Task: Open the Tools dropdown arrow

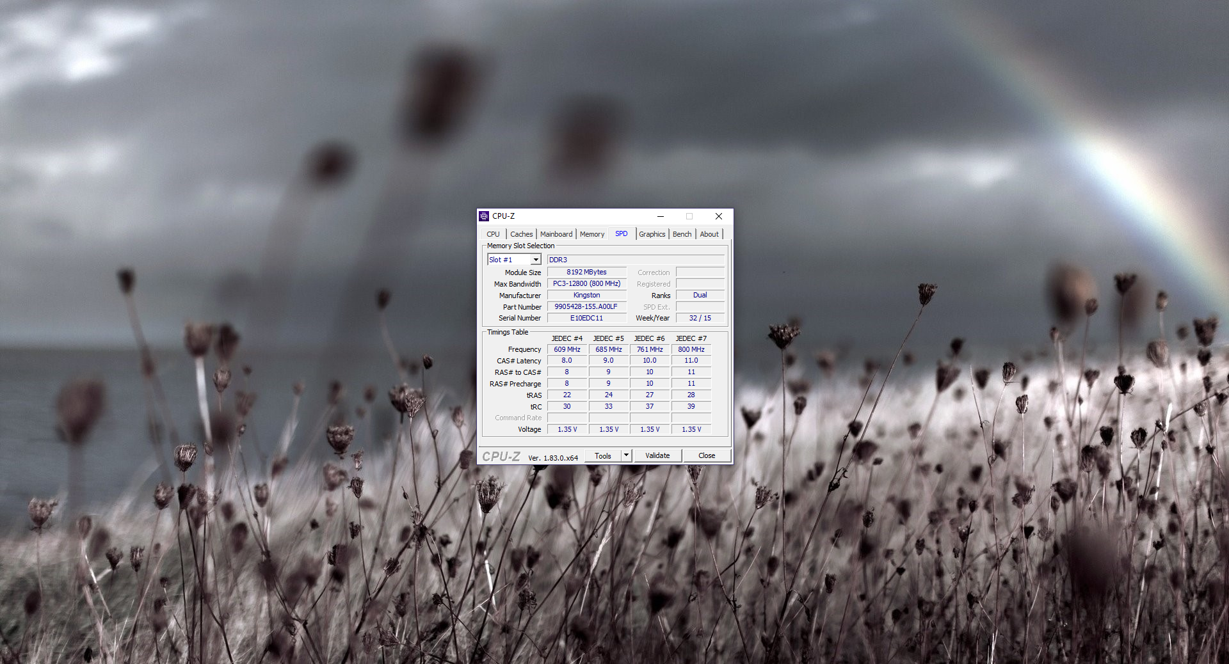Action: [x=626, y=455]
